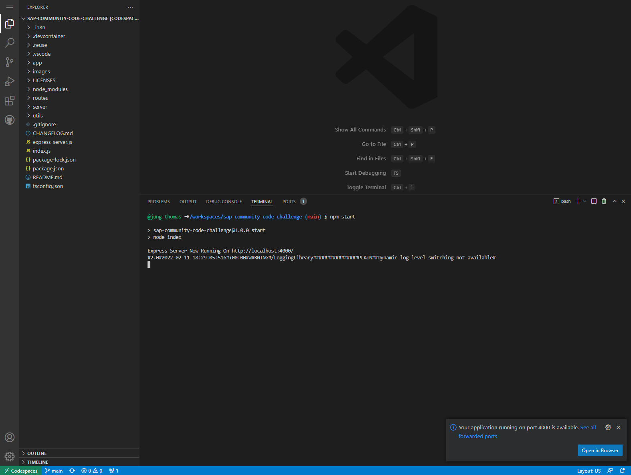Expand the .vscode folder
This screenshot has height=475, width=631.
pyautogui.click(x=79, y=54)
